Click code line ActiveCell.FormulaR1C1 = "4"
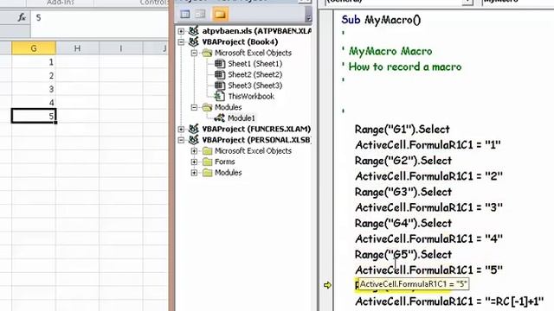554x311 pixels. 428,239
